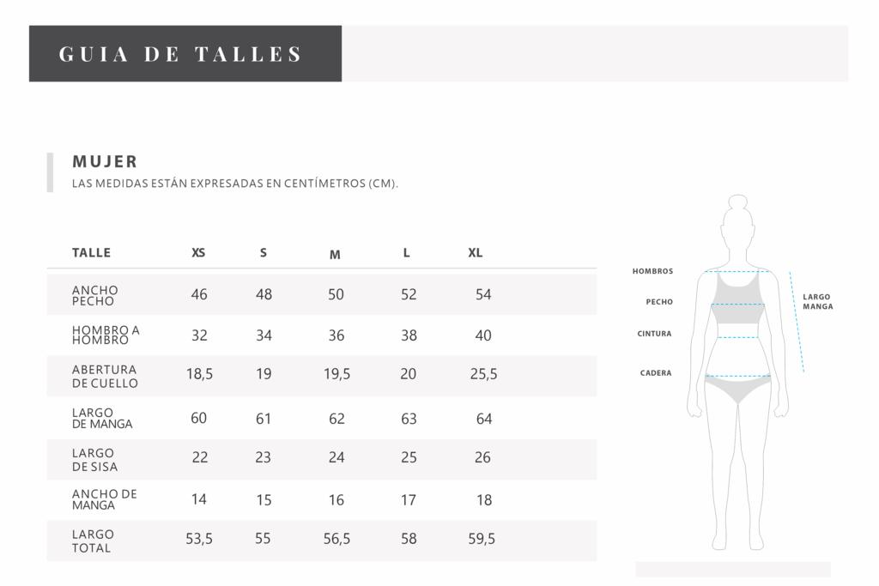Click the CINTURA label beside the figure
This screenshot has width=879, height=586.
pyautogui.click(x=654, y=334)
